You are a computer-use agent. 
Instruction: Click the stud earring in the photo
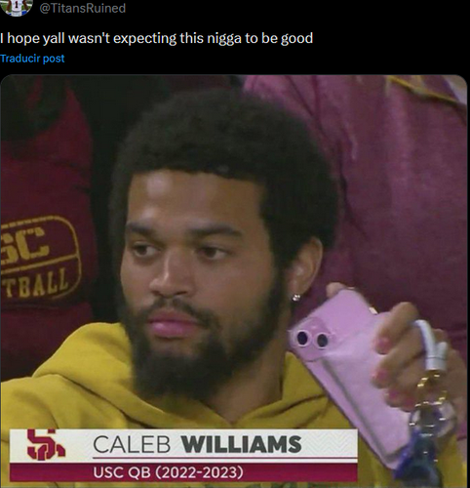295,298
